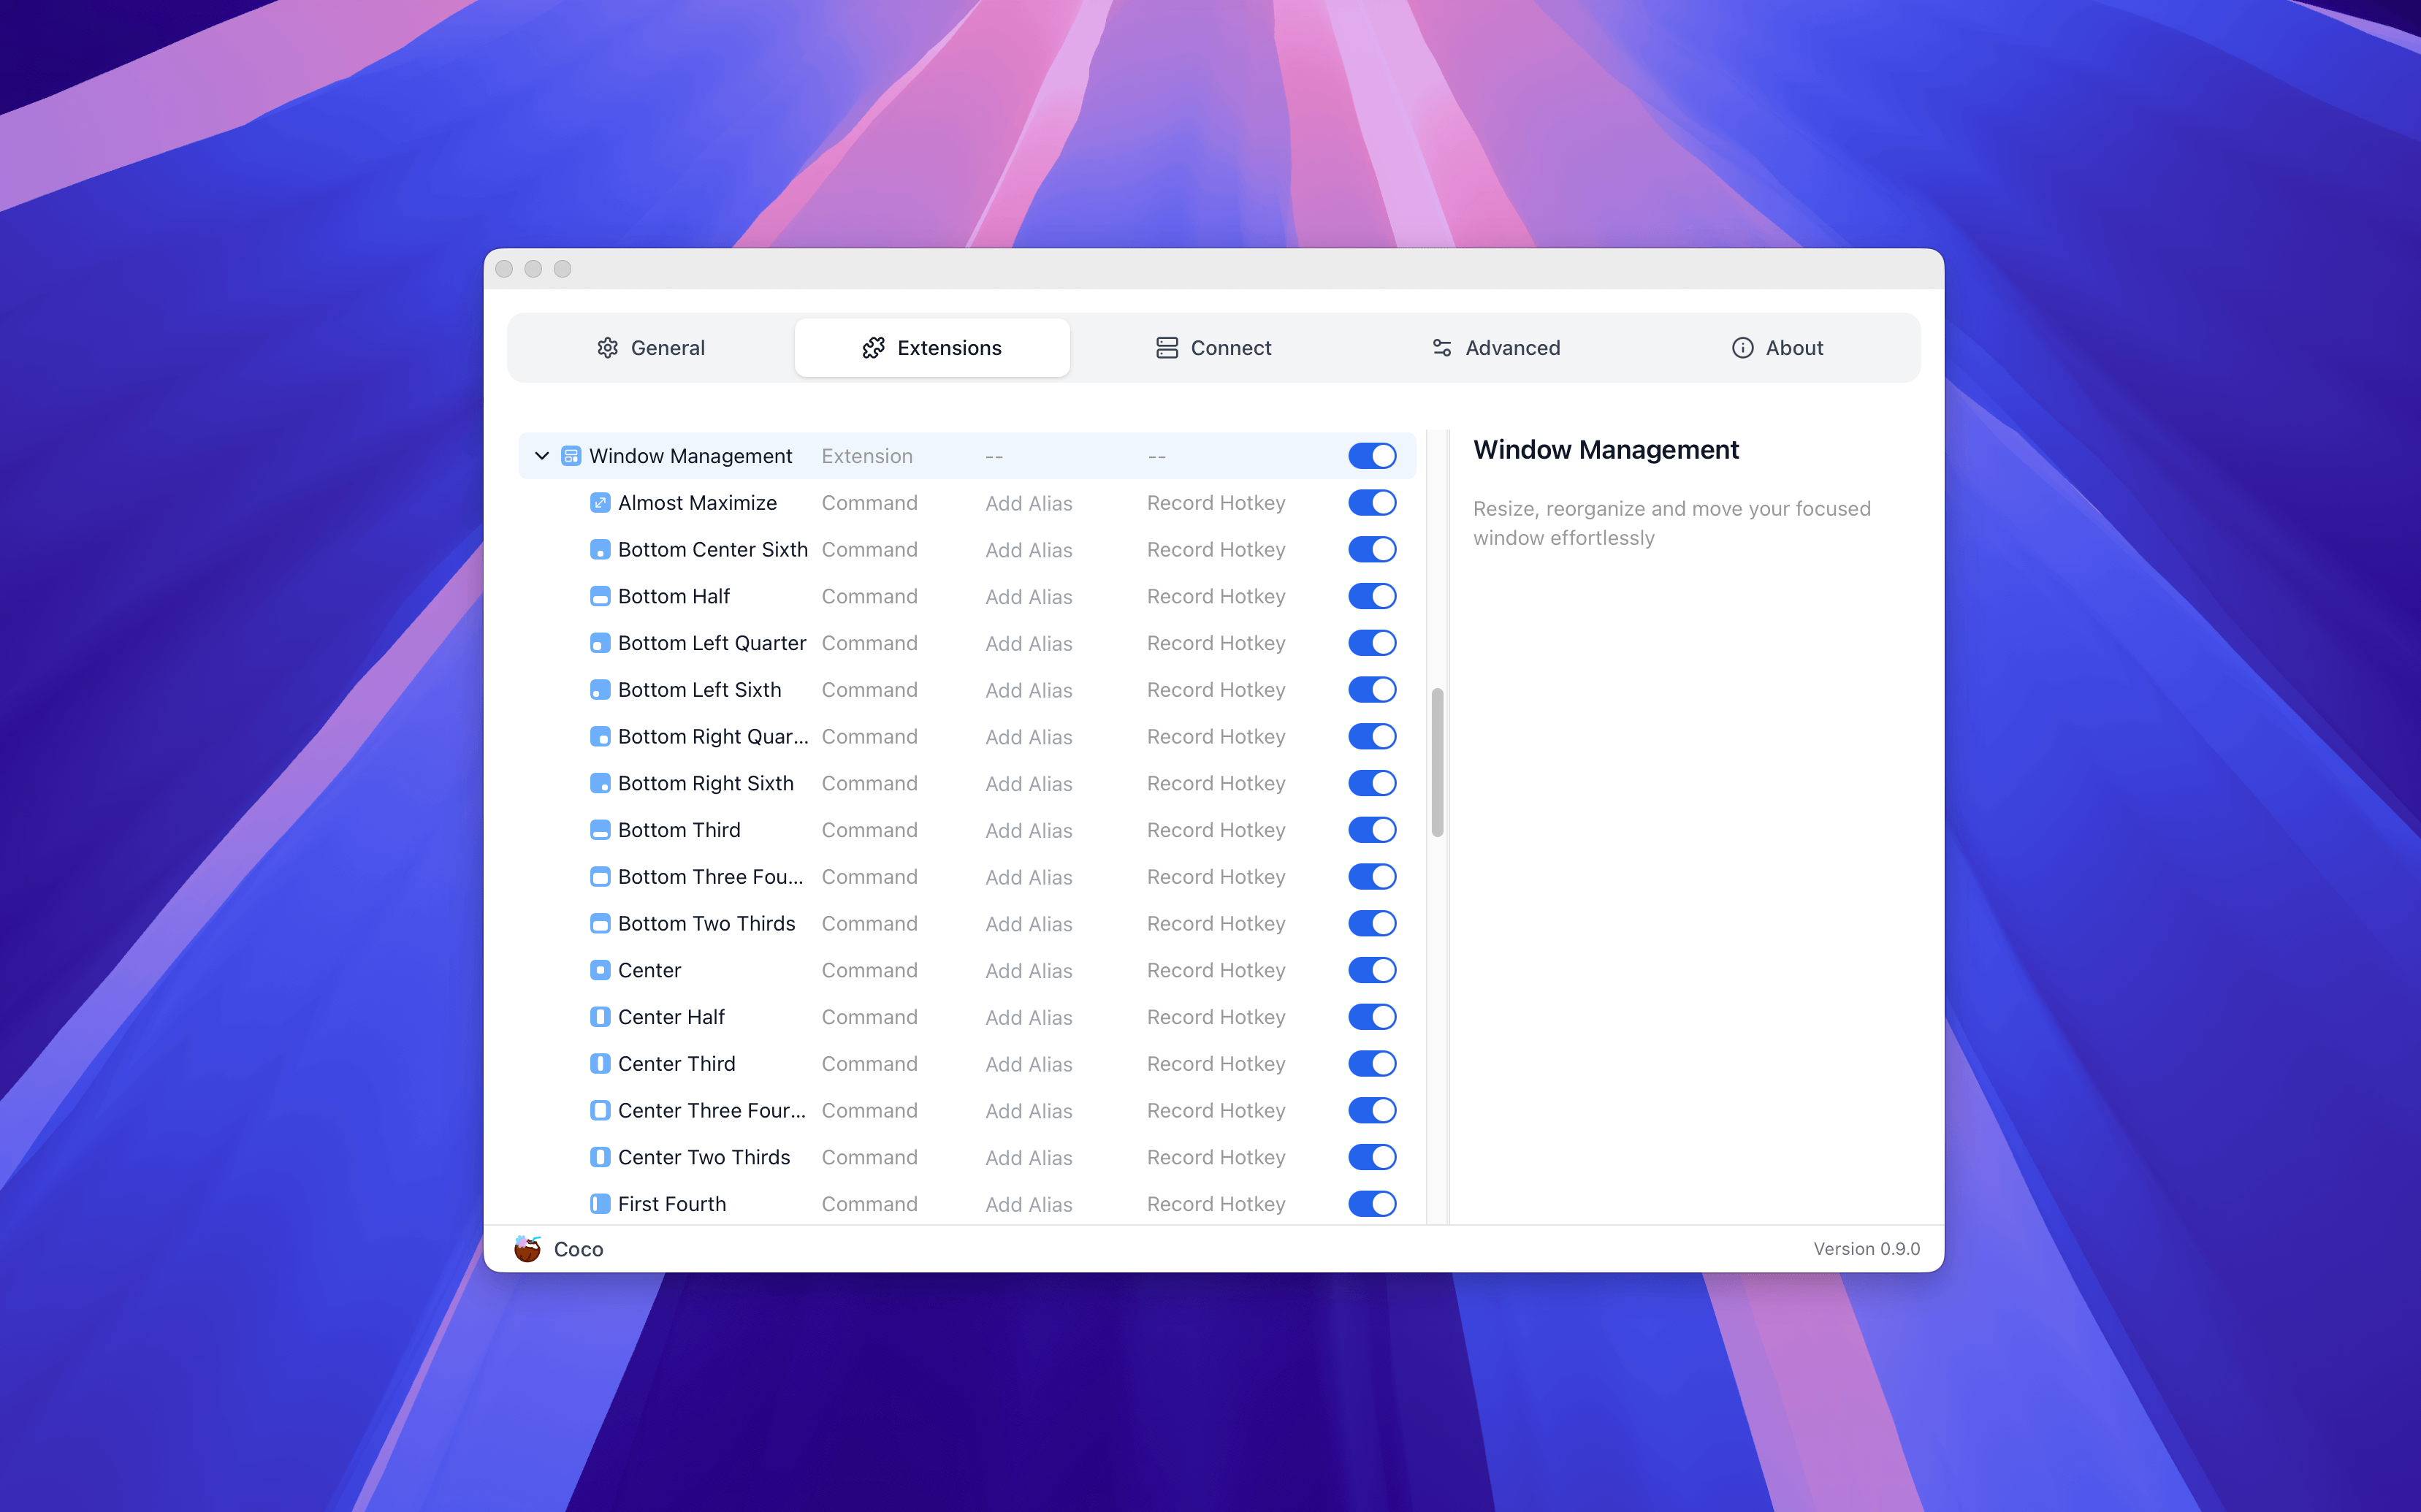
Task: Turn off the Center Half toggle
Action: click(x=1371, y=1017)
